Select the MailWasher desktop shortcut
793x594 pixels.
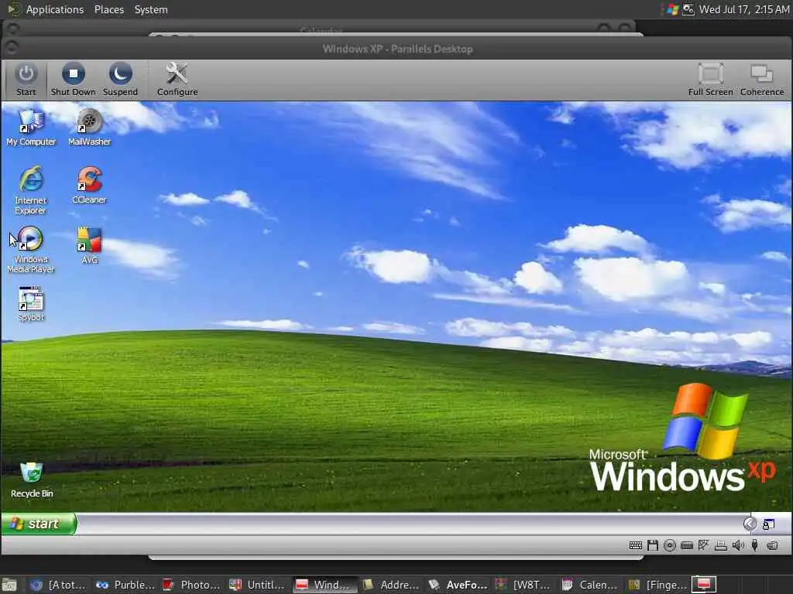click(90, 128)
